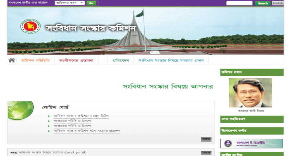
Task: Open the সংবিধান সংস্কার কমিশনের প্রেস ব্রিফিং notice
Action: [81, 116]
